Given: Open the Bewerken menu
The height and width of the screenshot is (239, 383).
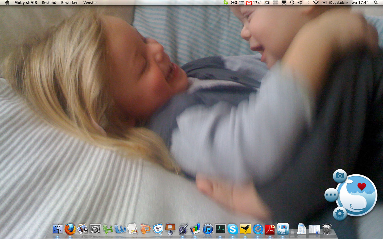Looking at the screenshot, I should pyautogui.click(x=70, y=3).
